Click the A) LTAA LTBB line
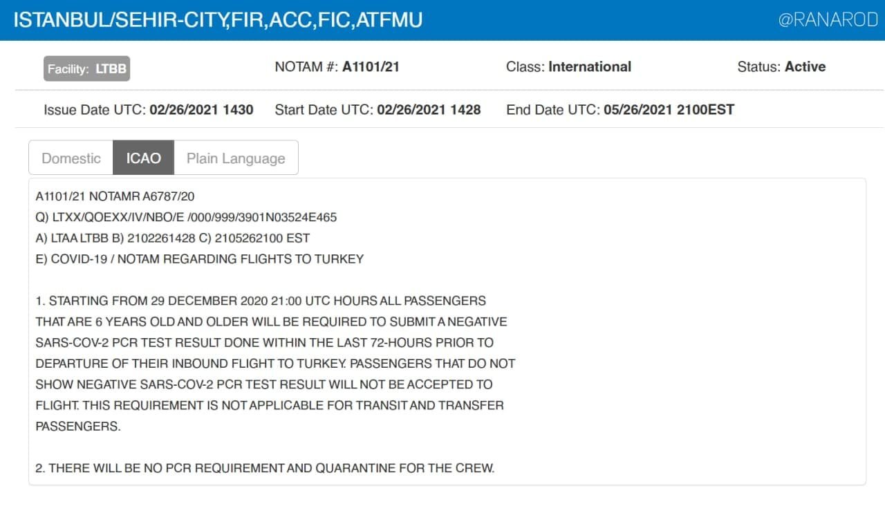 click(x=172, y=238)
